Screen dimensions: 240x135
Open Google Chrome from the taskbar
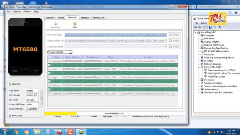pos(16,132)
